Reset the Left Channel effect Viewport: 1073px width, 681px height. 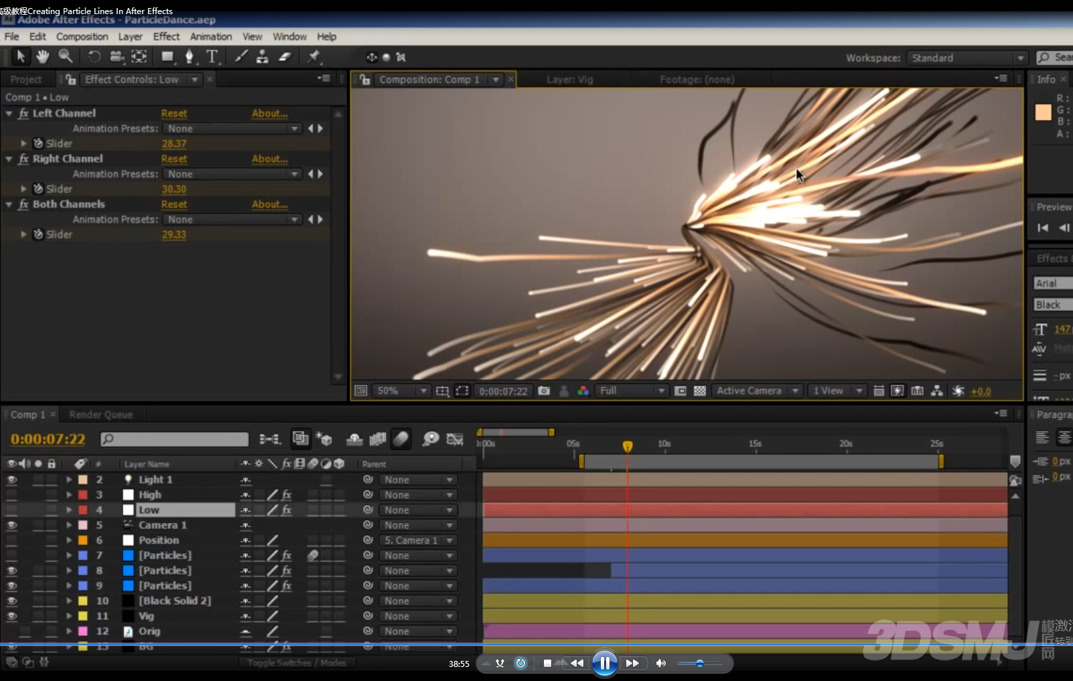point(173,114)
